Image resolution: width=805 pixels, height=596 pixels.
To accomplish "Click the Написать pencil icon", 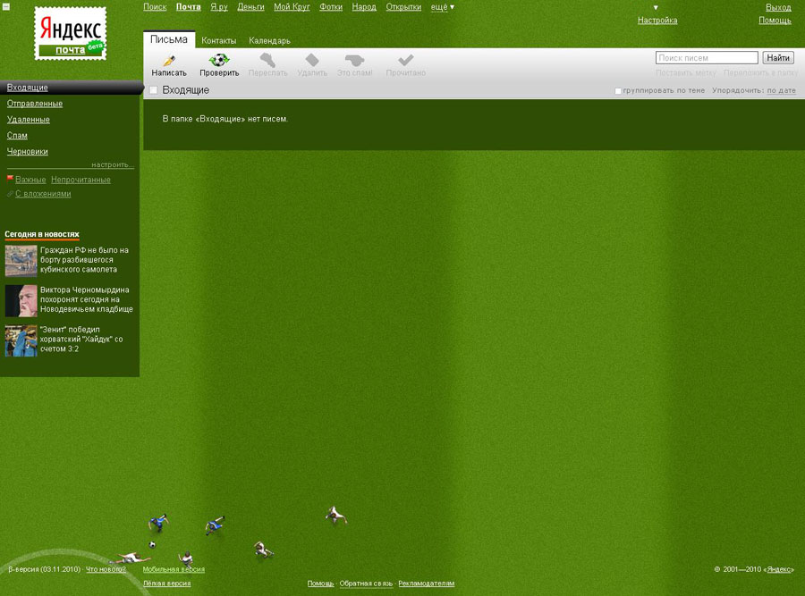I will pos(169,61).
